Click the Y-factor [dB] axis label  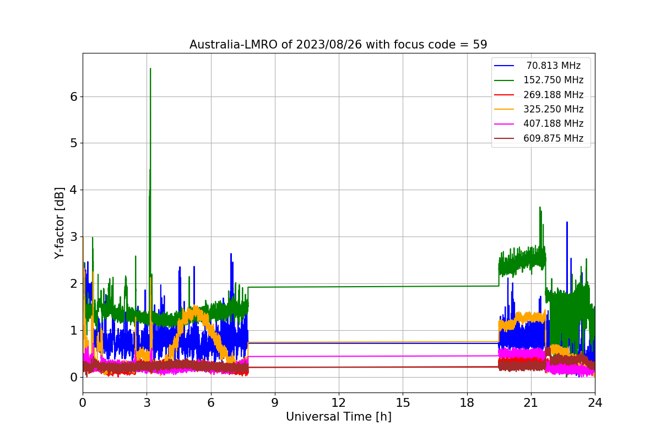tap(59, 223)
